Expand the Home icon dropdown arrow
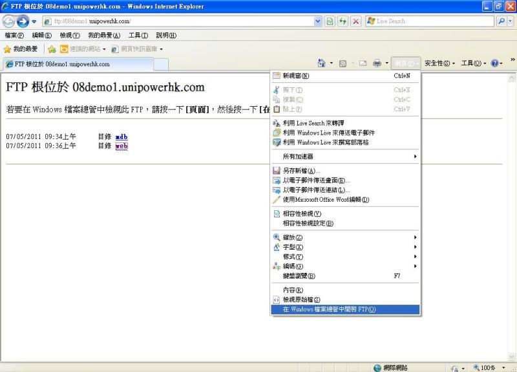The height and width of the screenshot is (372, 517). pyautogui.click(x=332, y=63)
